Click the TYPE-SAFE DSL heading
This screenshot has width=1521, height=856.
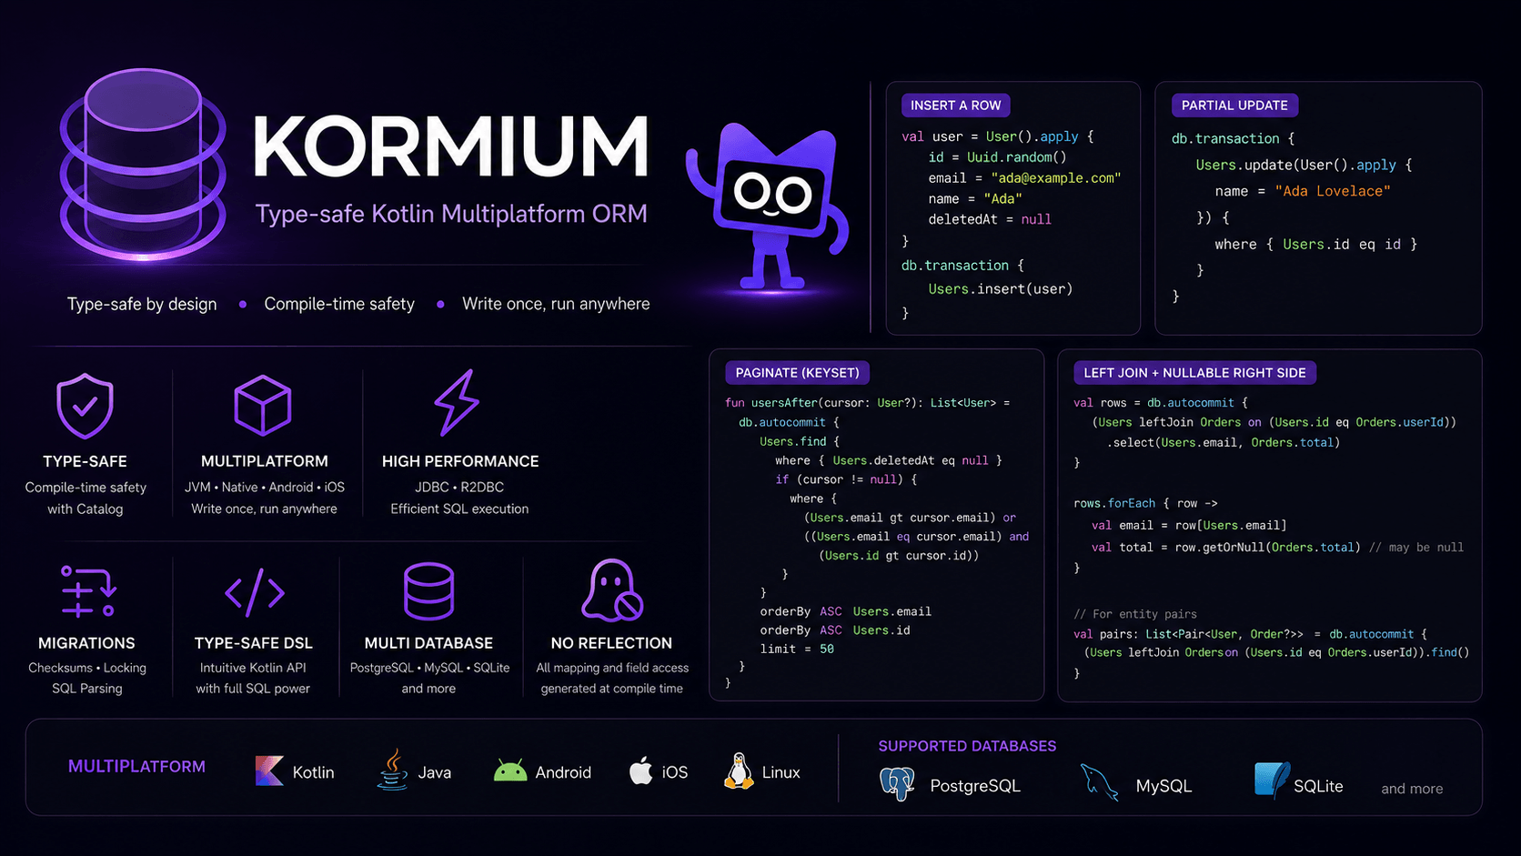tap(254, 643)
